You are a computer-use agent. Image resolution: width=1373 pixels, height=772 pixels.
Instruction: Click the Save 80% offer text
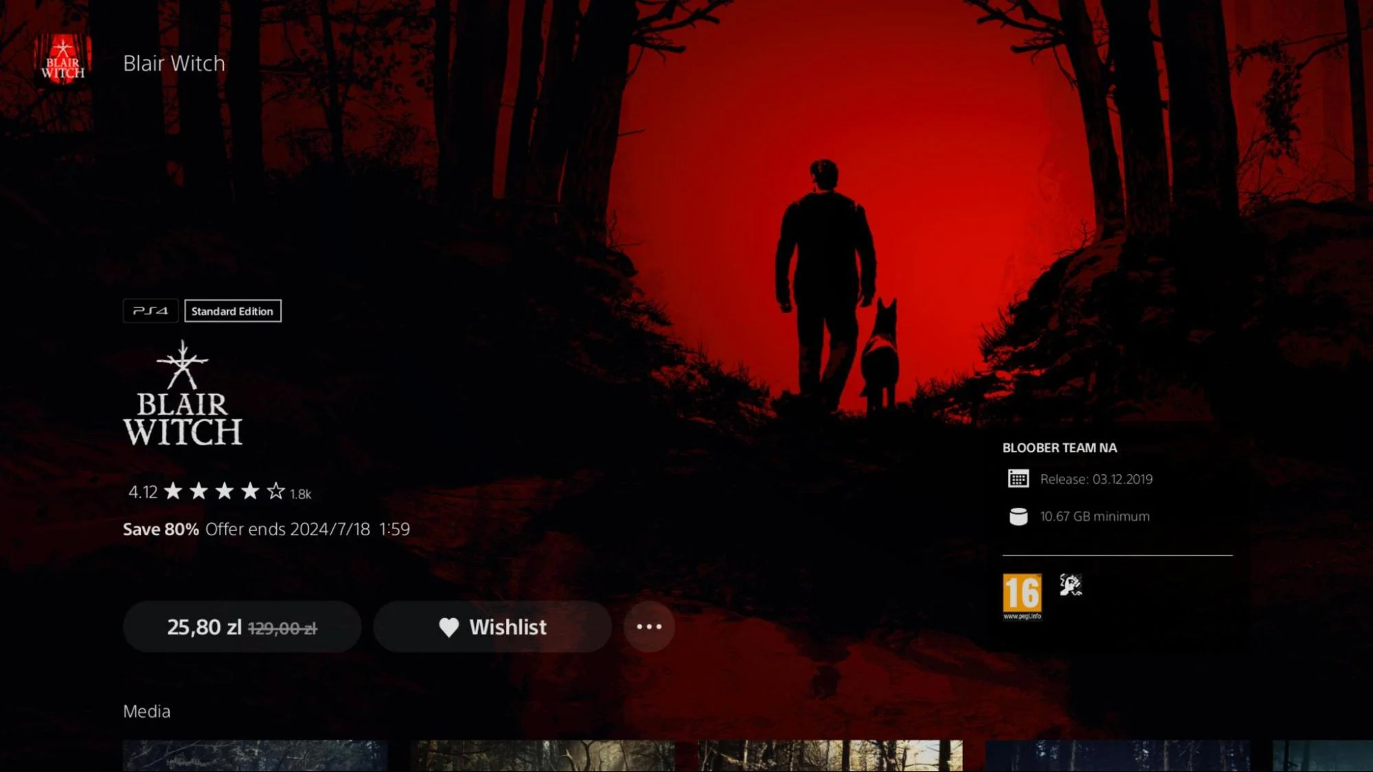pos(161,529)
